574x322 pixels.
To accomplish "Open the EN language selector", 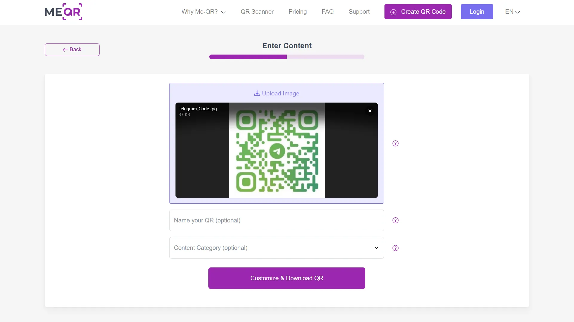I will 512,12.
